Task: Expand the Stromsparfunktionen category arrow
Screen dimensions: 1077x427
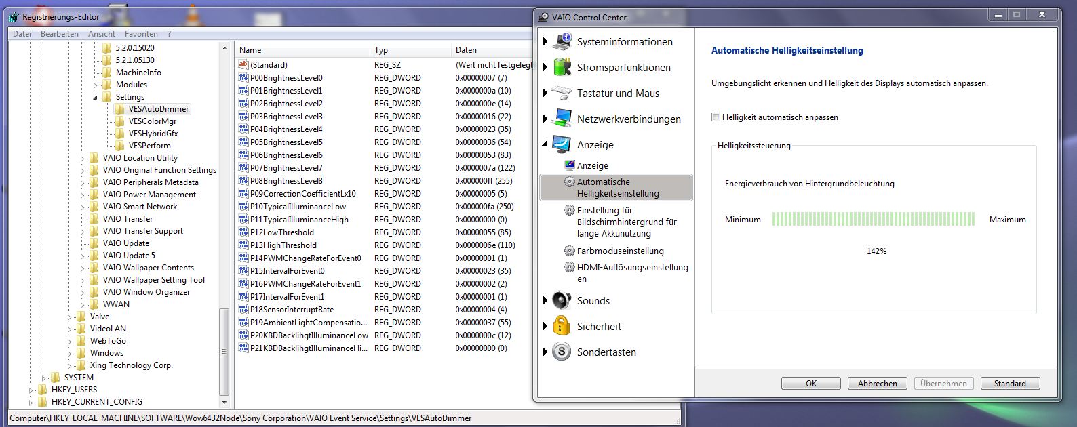Action: [x=545, y=67]
